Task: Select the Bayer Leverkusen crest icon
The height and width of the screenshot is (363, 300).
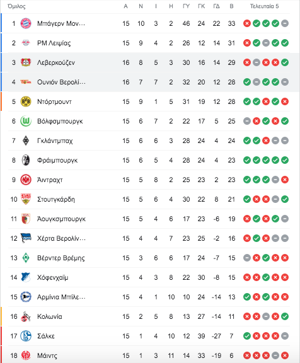Action: pos(26,62)
